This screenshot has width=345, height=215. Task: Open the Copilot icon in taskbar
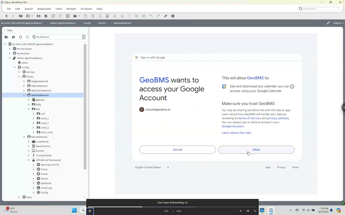point(339,210)
